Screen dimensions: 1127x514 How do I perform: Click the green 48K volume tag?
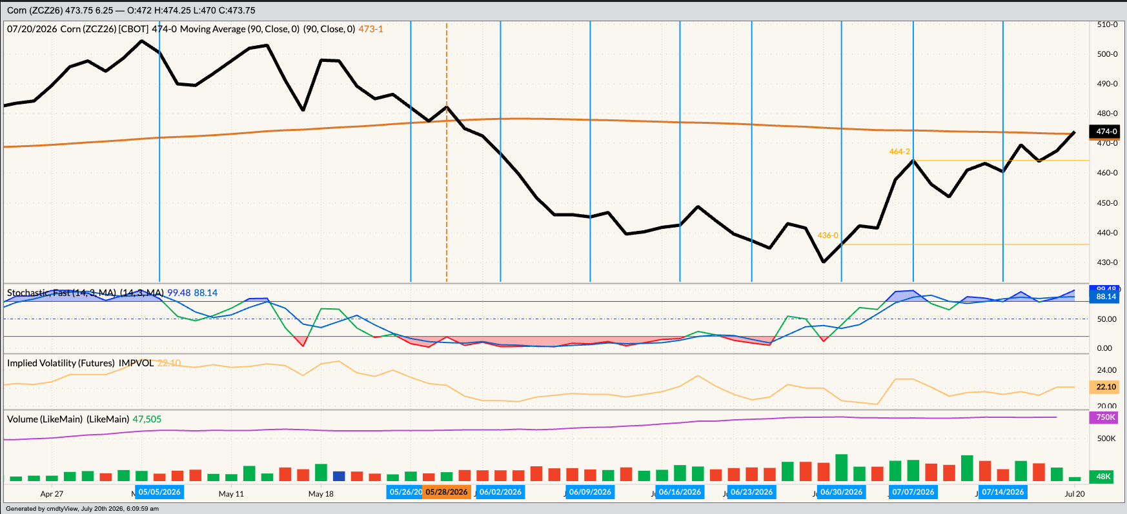coord(1106,477)
